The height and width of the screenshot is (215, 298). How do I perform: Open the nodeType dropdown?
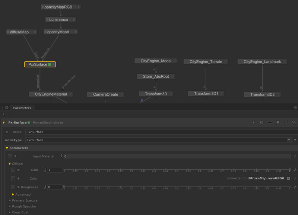289,140
